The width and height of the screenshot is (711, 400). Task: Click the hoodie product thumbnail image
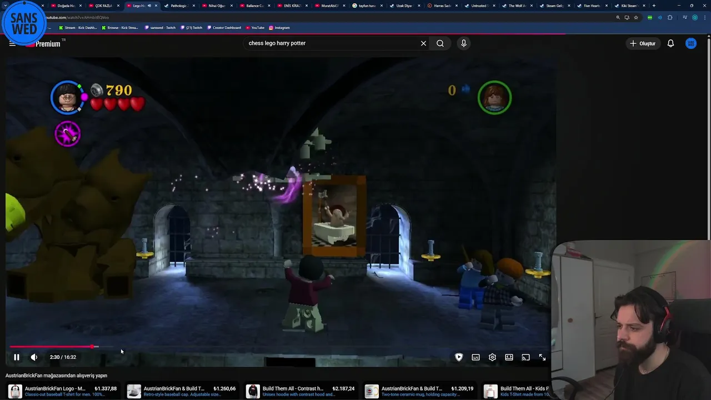click(x=253, y=391)
